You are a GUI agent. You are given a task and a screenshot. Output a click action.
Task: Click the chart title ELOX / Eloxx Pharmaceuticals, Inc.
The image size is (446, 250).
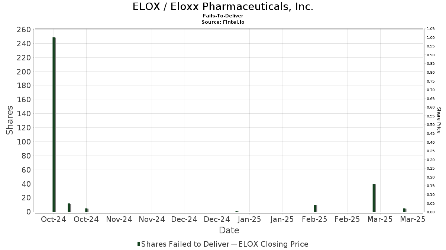223,7
